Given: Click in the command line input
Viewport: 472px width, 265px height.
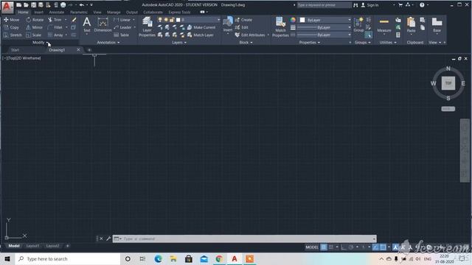Looking at the screenshot, I should pos(244,239).
